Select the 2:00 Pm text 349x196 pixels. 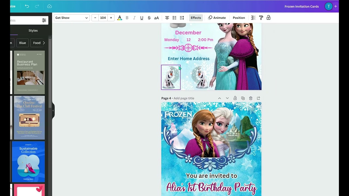tap(206, 40)
